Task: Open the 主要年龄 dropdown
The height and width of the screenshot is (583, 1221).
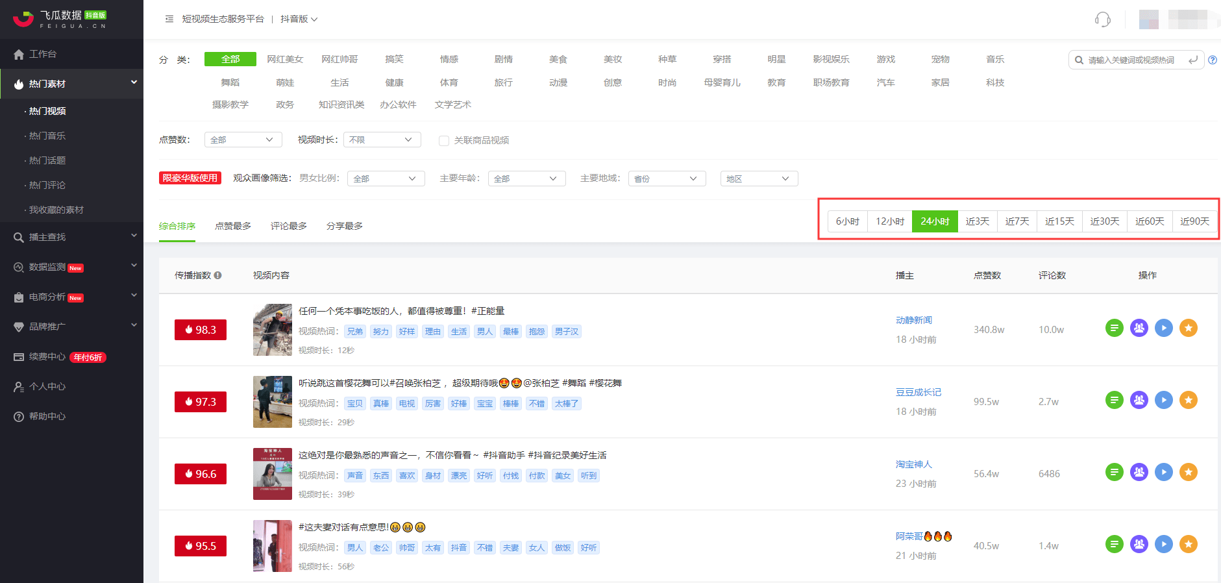Action: (527, 179)
